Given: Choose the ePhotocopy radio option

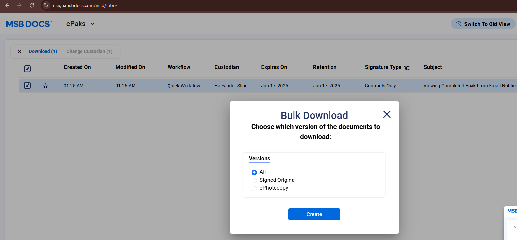Looking at the screenshot, I should click(254, 188).
